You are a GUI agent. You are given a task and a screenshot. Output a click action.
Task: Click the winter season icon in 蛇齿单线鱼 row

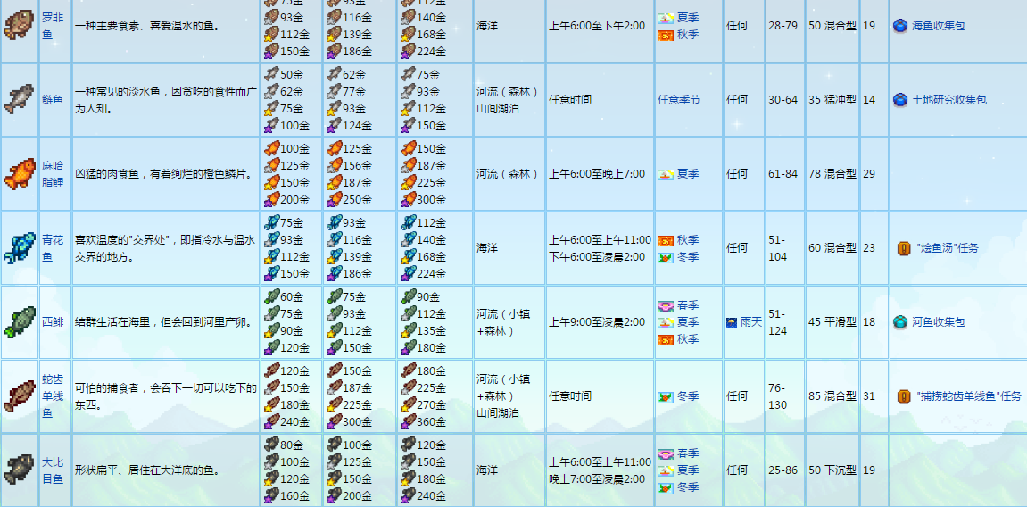[x=666, y=396]
